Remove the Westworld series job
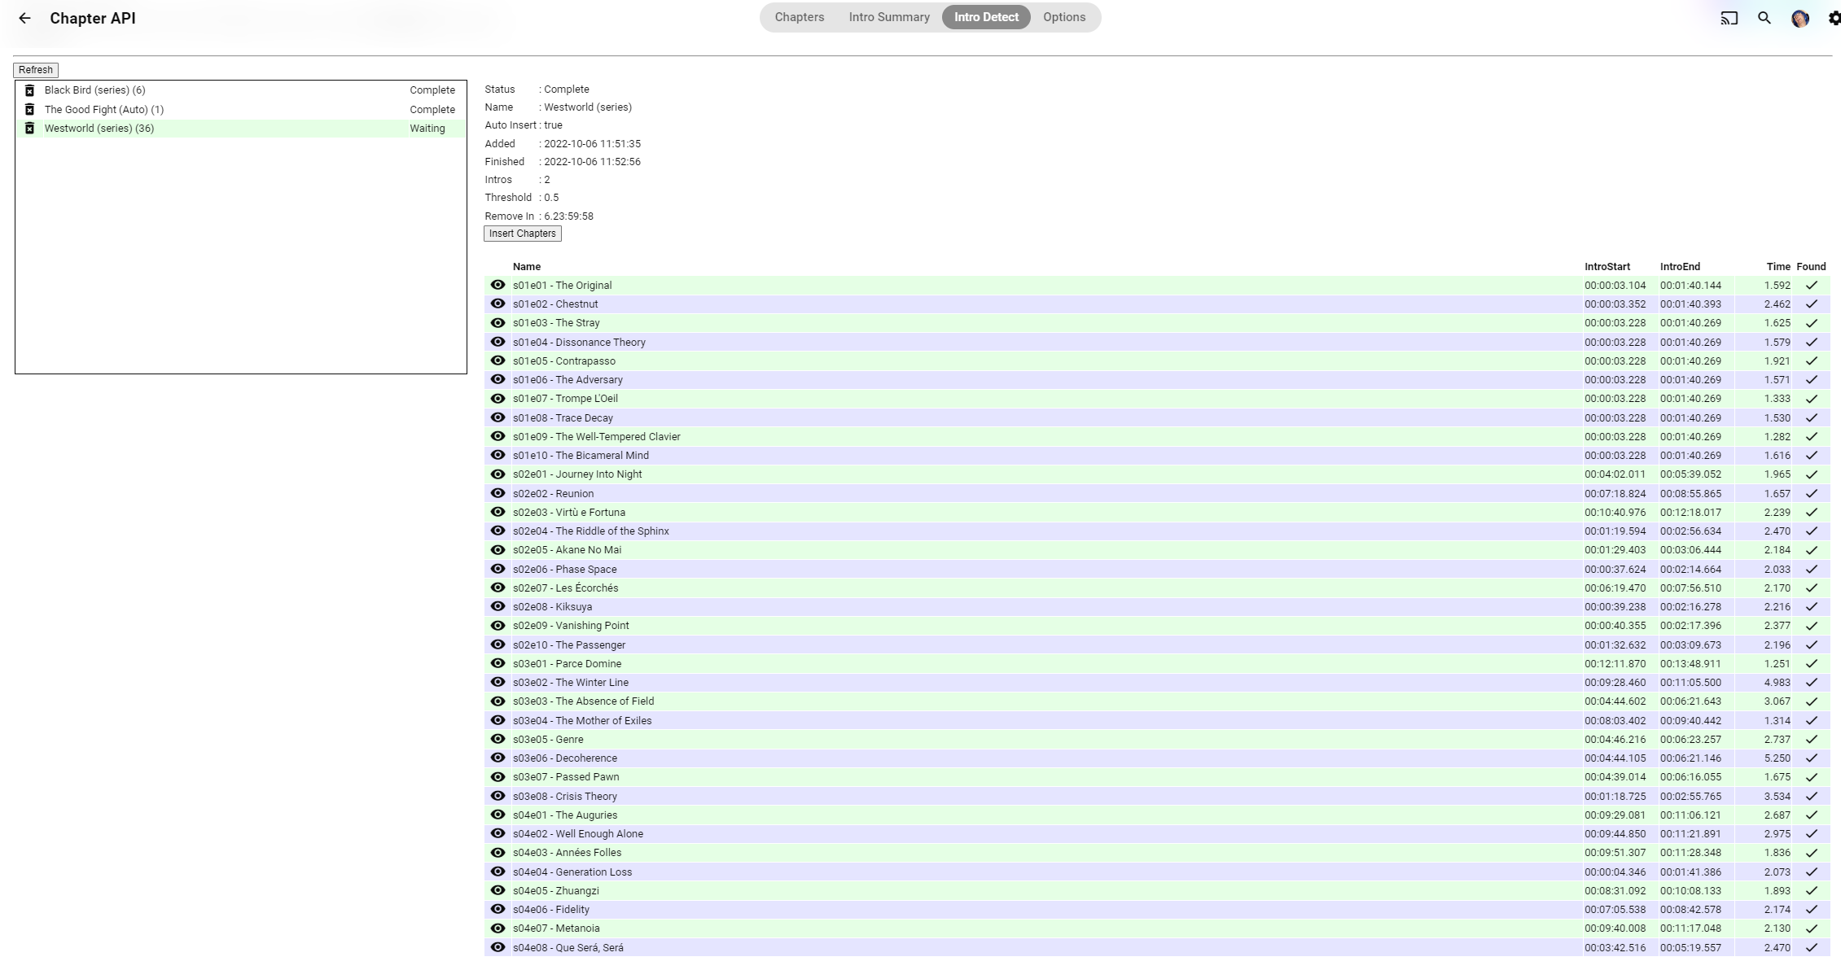1841x970 pixels. [x=29, y=129]
